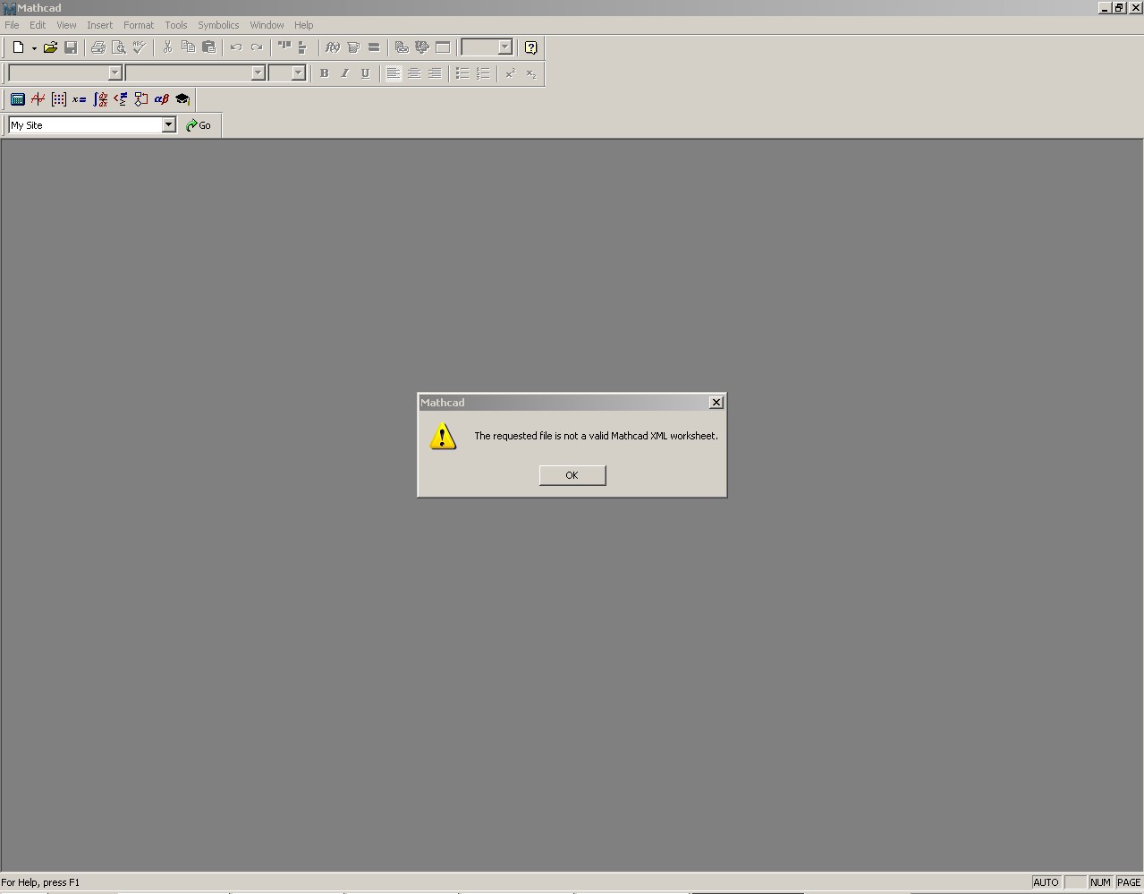Click the Print icon

coord(98,47)
